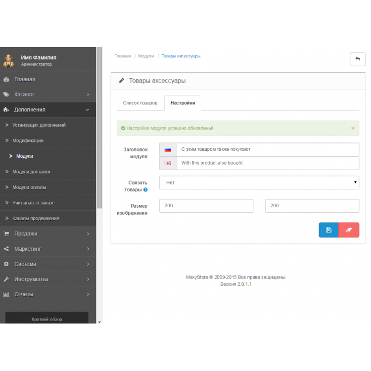The height and width of the screenshot is (371, 371).
Task: Click the Версия 2.0.1.1 footer text
Action: click(236, 284)
